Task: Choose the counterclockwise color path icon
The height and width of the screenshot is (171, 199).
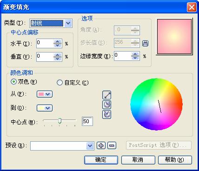Action: [x=106, y=105]
